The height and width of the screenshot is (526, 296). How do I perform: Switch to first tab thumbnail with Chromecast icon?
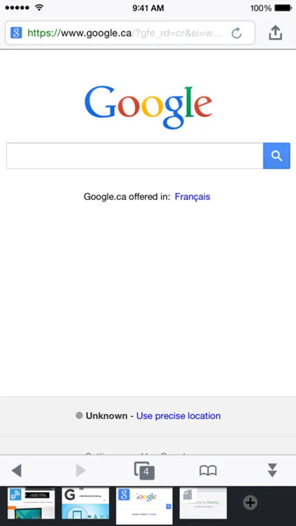pyautogui.click(x=31, y=503)
